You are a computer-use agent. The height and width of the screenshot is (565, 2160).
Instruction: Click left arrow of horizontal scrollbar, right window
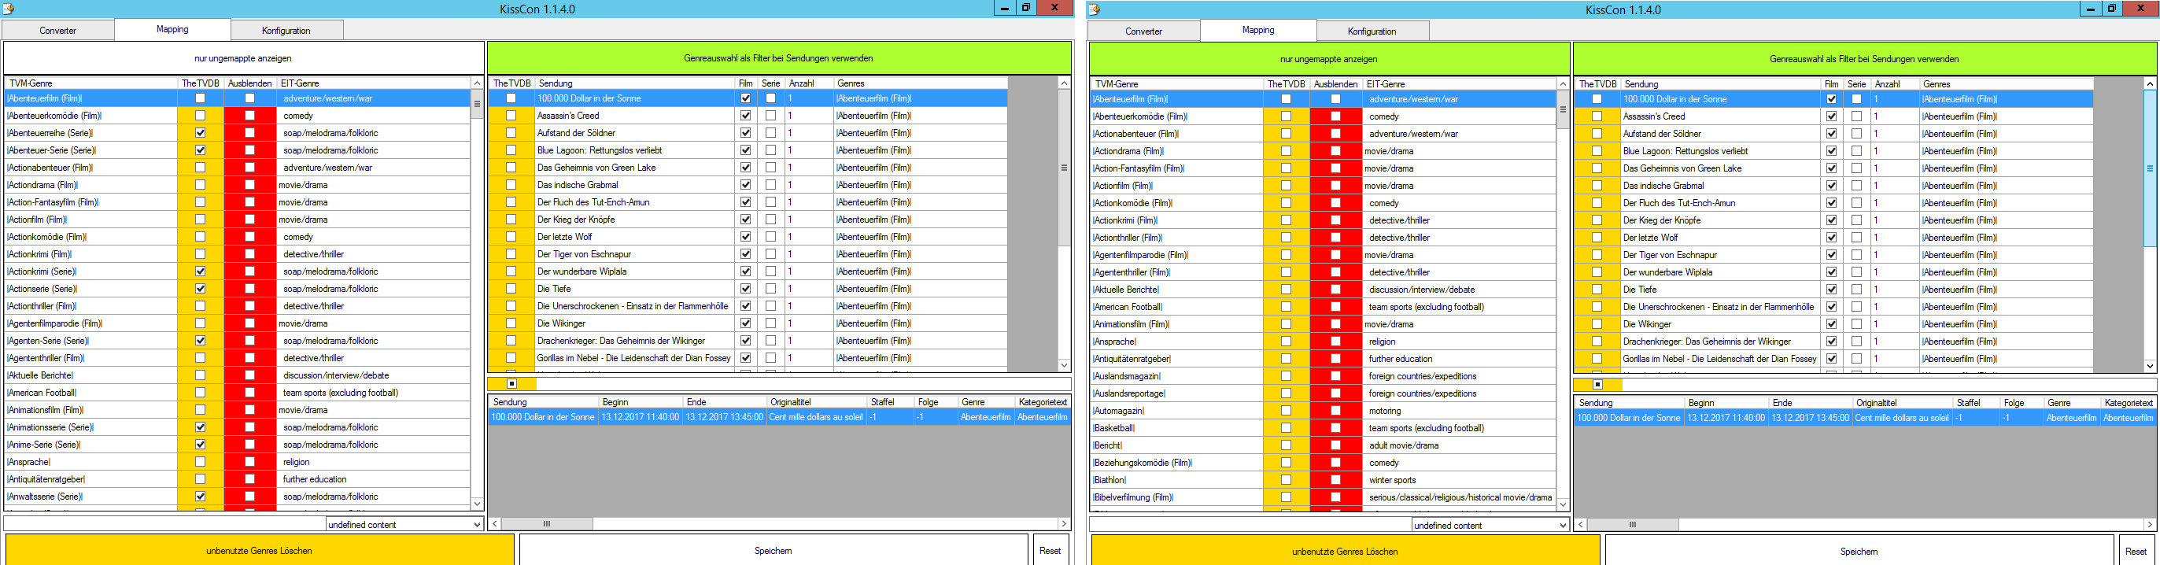(1581, 525)
